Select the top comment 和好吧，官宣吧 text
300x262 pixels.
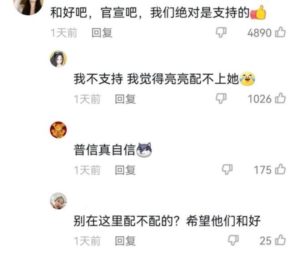click(x=158, y=12)
